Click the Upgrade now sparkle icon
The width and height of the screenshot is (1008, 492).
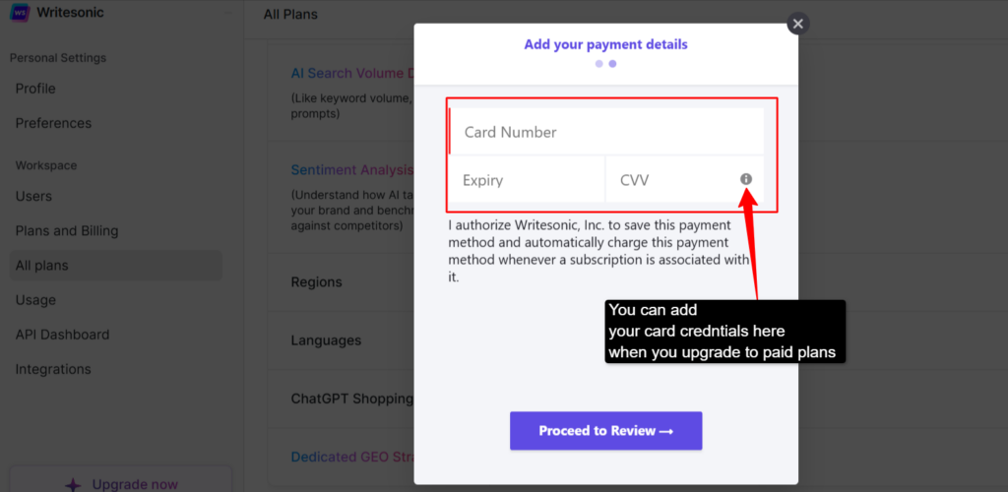click(x=73, y=484)
